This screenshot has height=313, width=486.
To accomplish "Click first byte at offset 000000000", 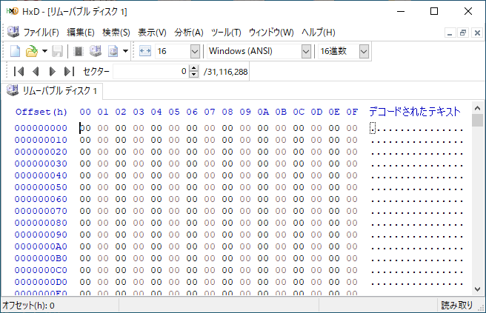I will [85, 128].
